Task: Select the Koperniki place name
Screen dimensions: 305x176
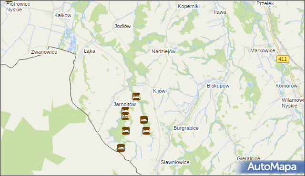Action: (x=189, y=6)
